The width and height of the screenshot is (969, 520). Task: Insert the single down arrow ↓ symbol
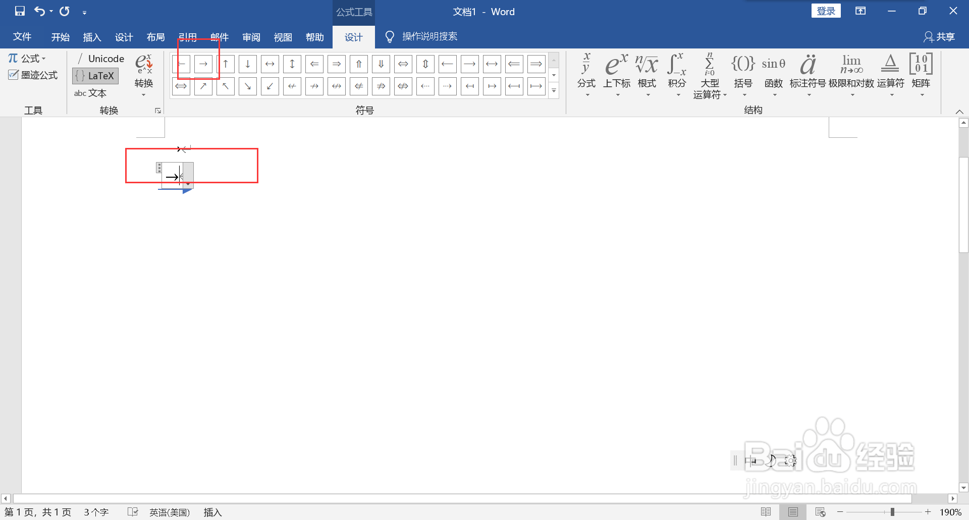[248, 64]
